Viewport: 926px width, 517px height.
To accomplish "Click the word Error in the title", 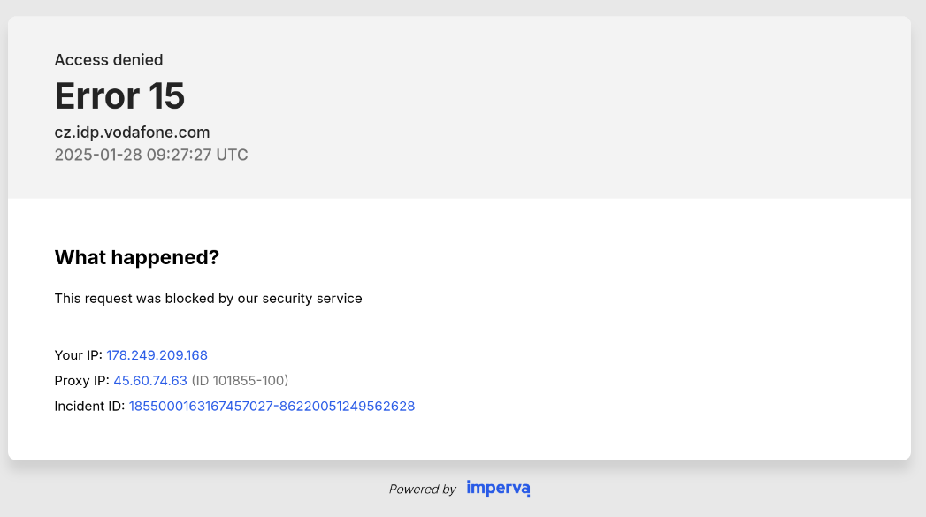I will point(97,95).
